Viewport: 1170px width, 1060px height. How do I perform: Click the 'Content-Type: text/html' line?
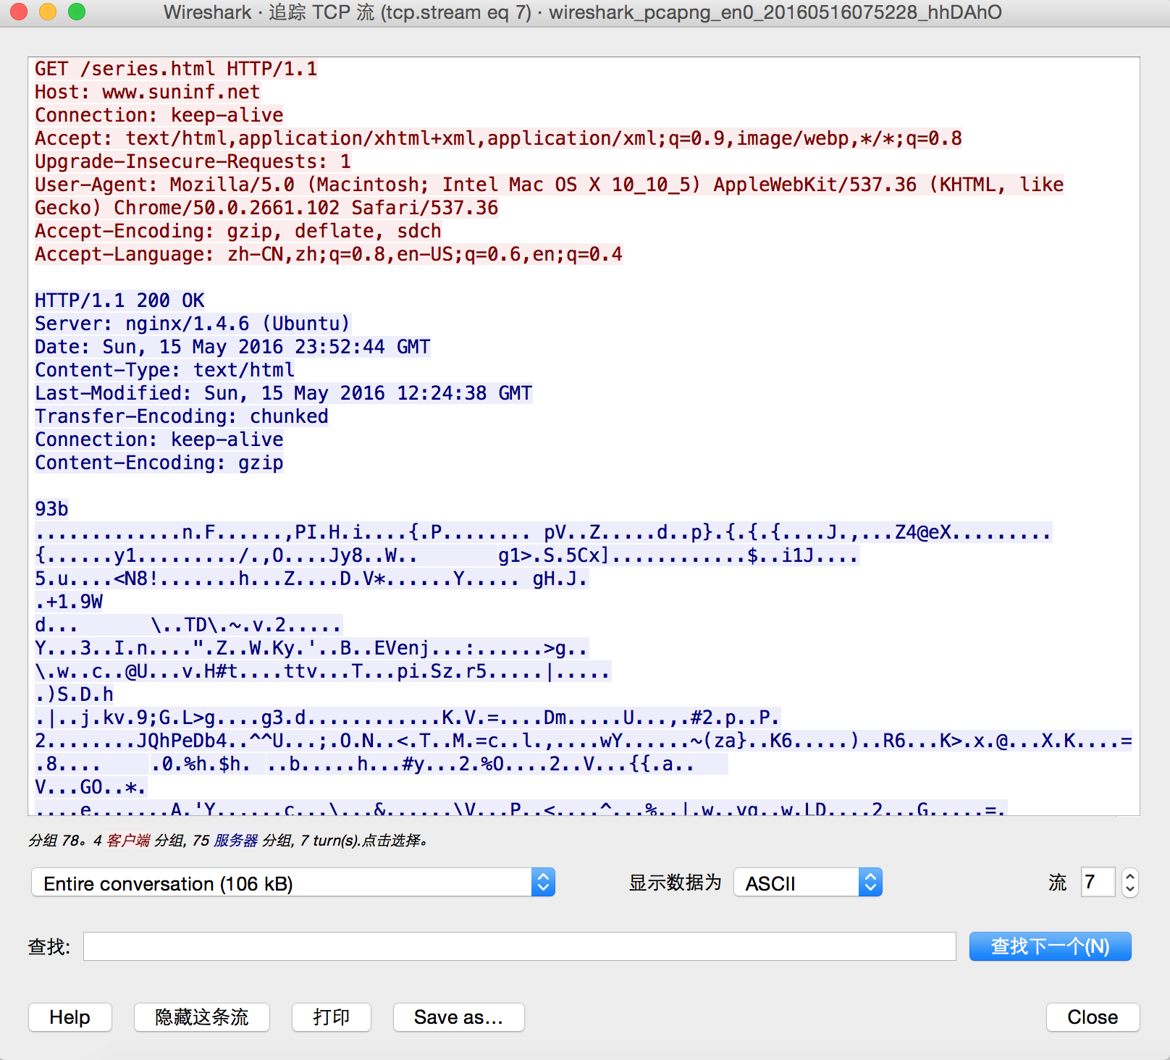pos(165,370)
